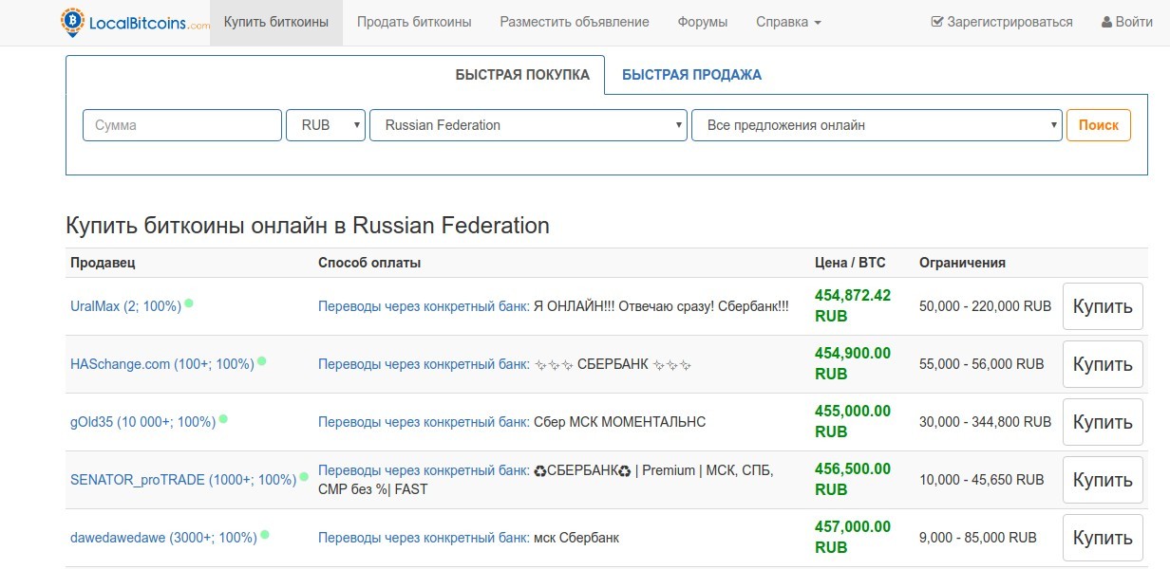Click payment method link in UralMax row
The width and height of the screenshot is (1170, 569).
pyautogui.click(x=424, y=306)
